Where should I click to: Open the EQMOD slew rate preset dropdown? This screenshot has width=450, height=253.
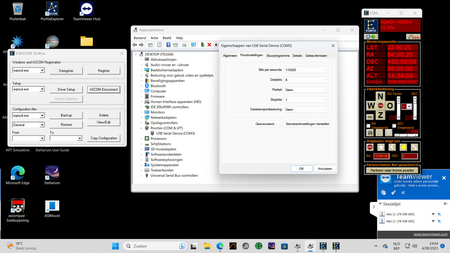(x=406, y=106)
